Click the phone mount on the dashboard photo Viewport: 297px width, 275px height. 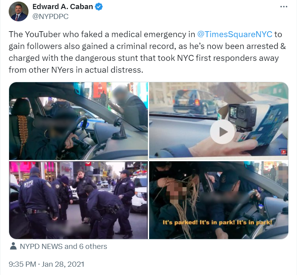pos(119,129)
